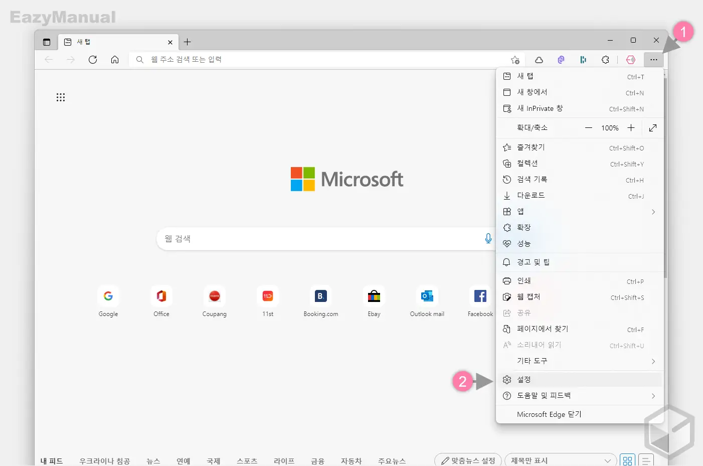Open the red browser profile icon
This screenshot has height=466, width=703.
click(x=631, y=60)
